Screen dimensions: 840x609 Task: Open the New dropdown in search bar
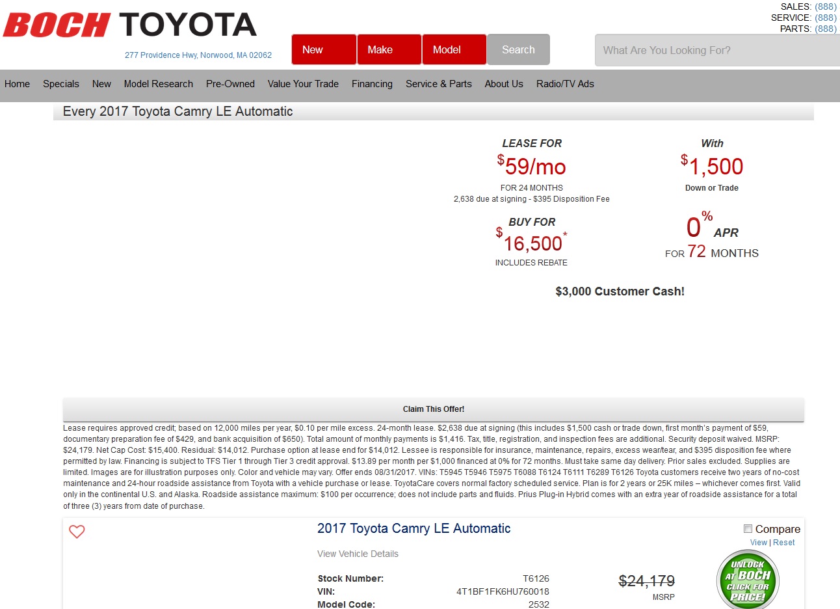click(324, 49)
